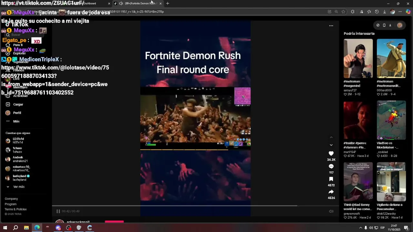
Task: Open the #metromanedit suggested video by 000sxd000
Action: tap(391, 59)
